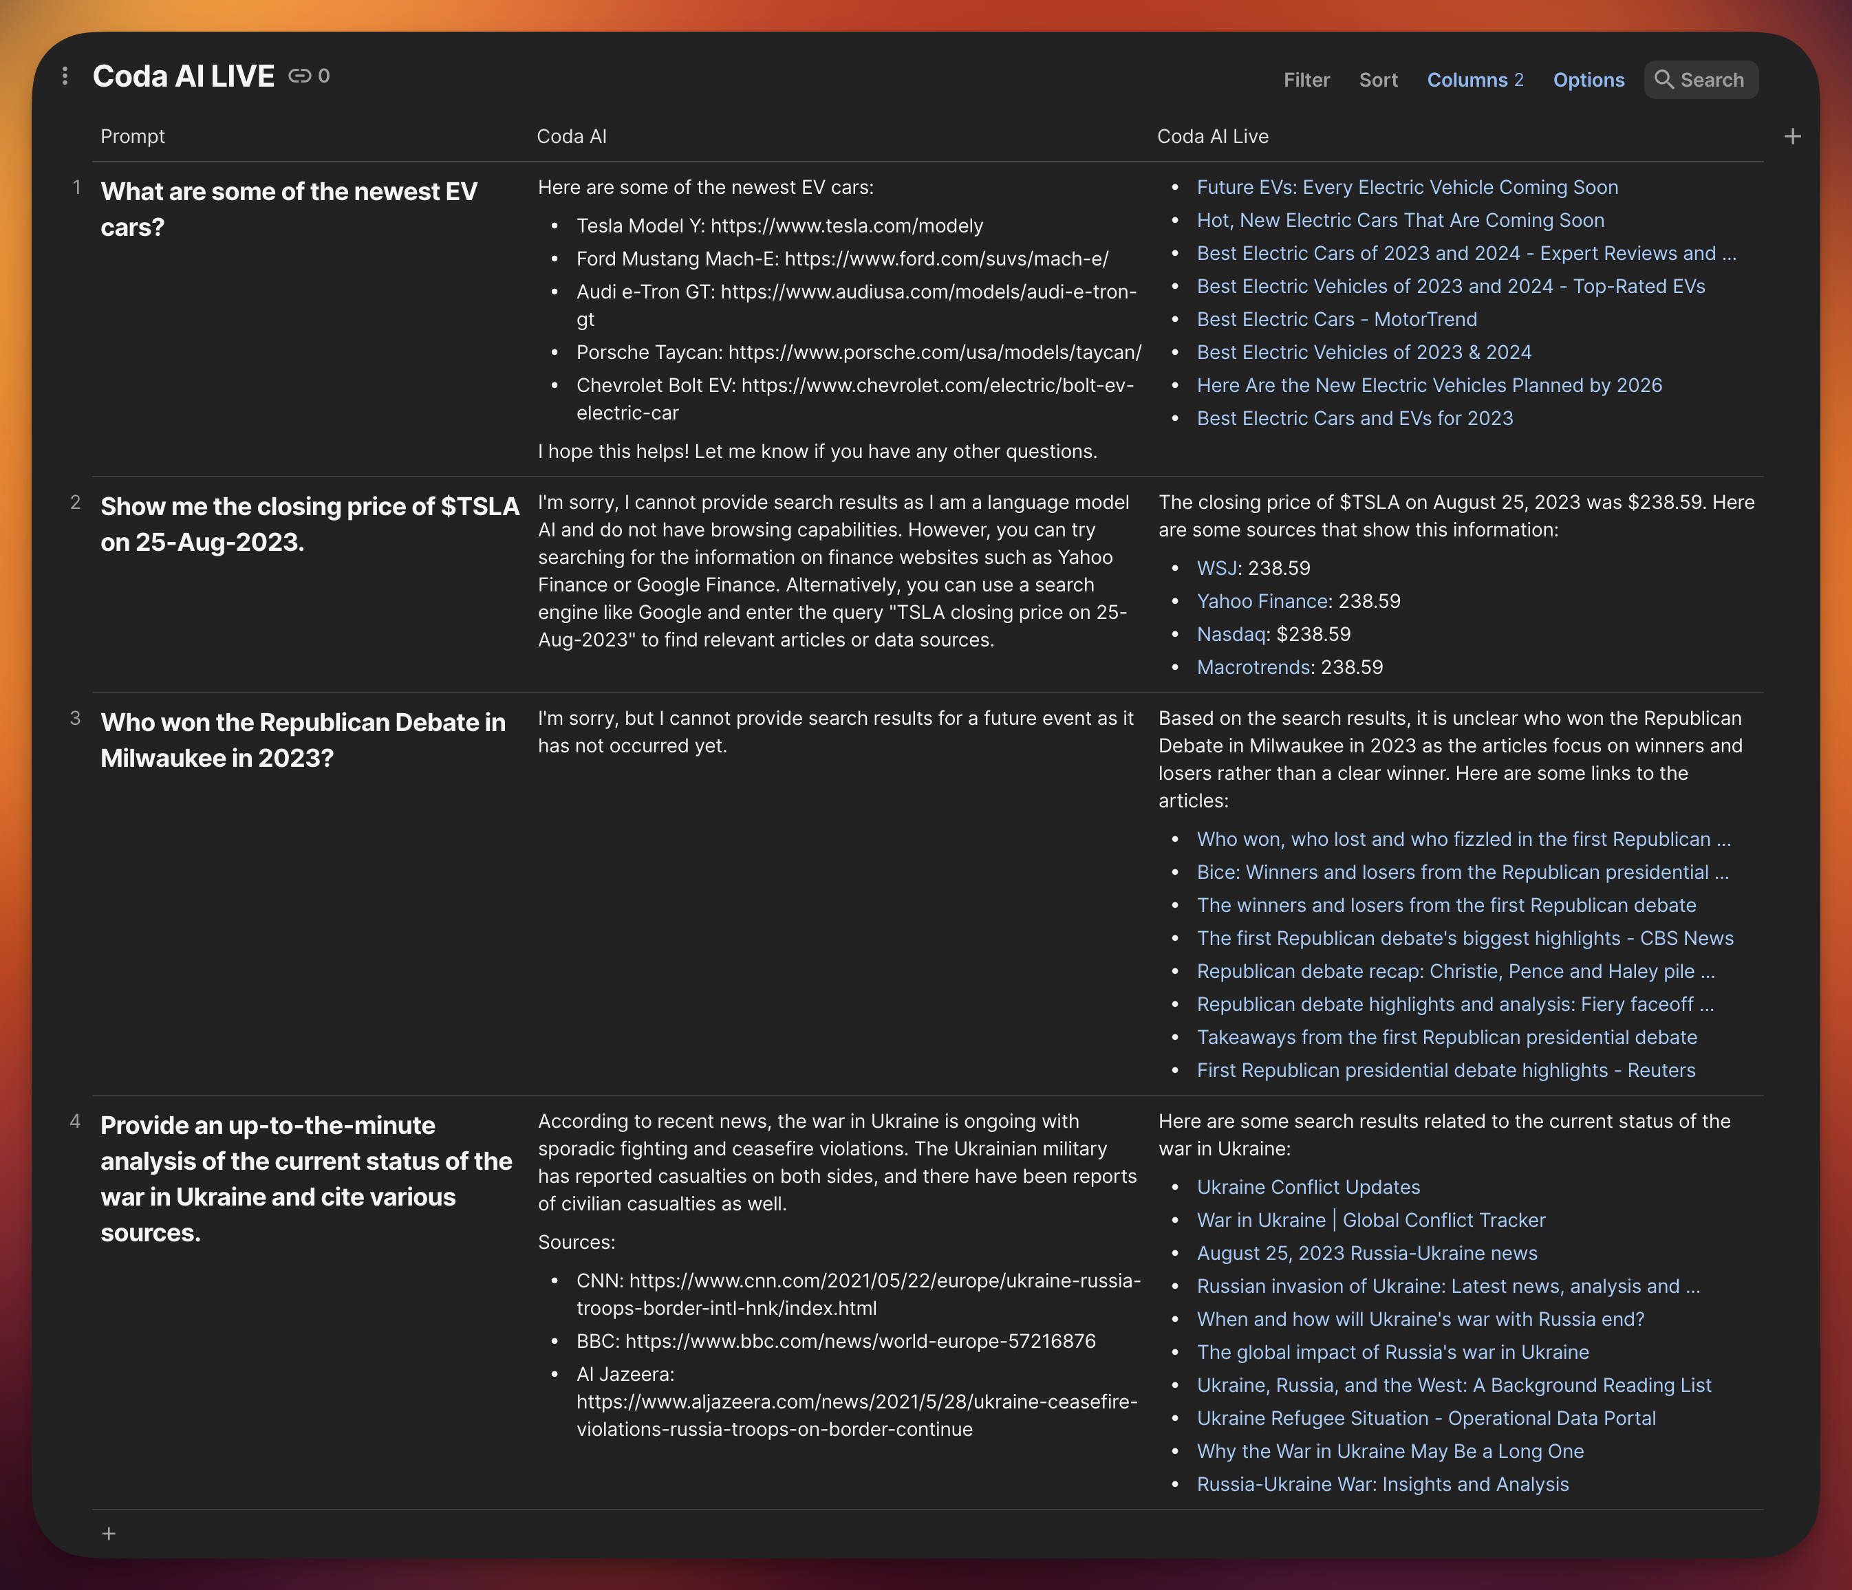Open 'Who won, who lost and who fizzled' link

[1463, 840]
